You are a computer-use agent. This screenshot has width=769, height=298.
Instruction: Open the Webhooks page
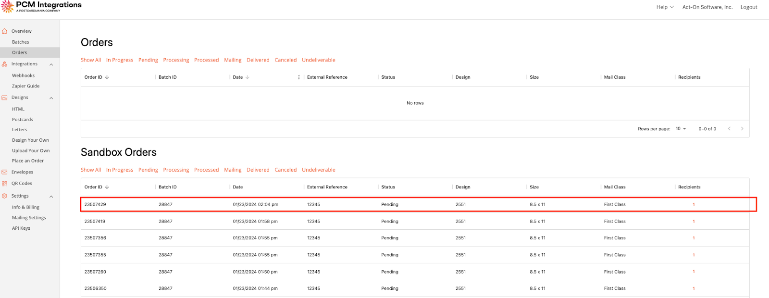[x=23, y=76]
